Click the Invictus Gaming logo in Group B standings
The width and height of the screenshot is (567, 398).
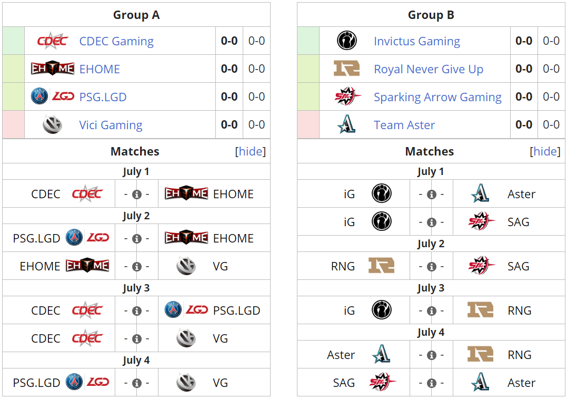[x=347, y=41]
